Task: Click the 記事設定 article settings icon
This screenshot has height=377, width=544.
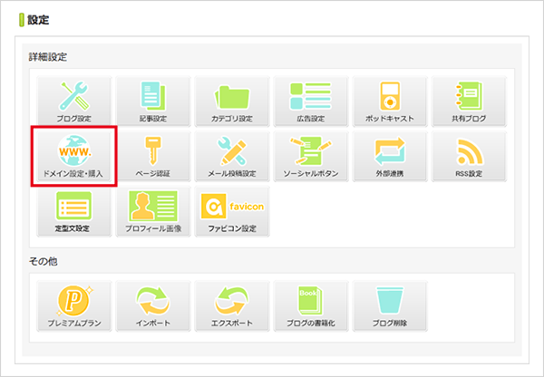Action: click(x=153, y=101)
